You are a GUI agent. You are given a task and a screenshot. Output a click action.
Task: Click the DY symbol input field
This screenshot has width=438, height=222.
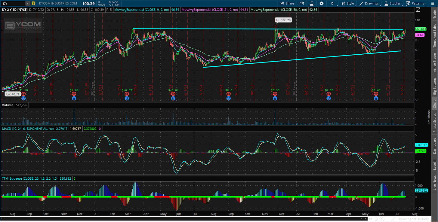(x=13, y=4)
